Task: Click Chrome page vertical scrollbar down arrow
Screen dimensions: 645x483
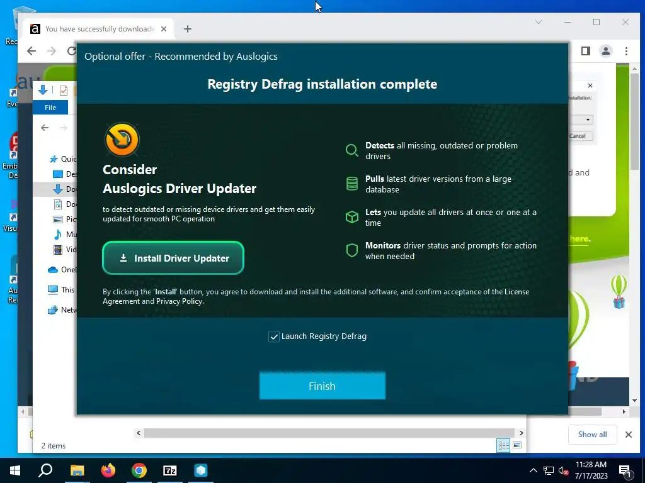Action: tap(635, 401)
